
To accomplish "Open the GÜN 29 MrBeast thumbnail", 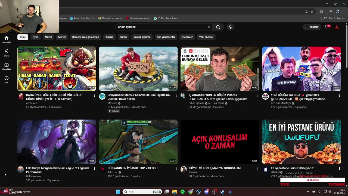I will point(138,69).
